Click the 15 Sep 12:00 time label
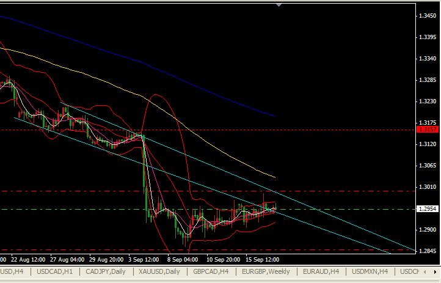The image size is (441, 283). [x=263, y=259]
